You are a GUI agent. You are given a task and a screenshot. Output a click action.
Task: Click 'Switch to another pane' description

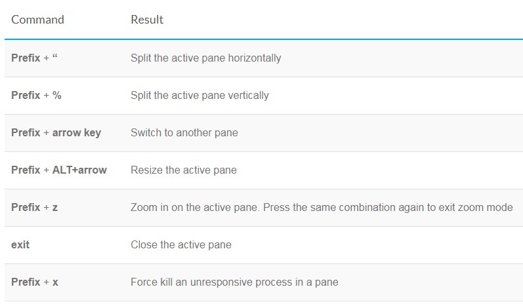coord(184,132)
